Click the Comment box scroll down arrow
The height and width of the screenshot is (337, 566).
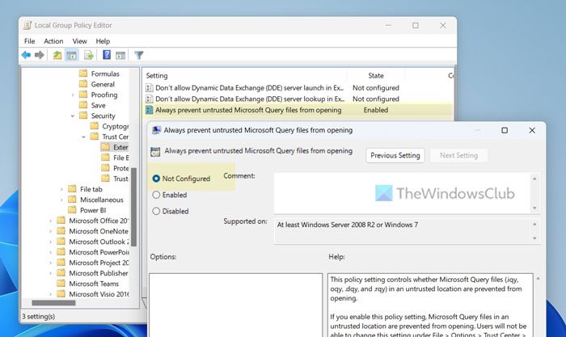(534, 209)
